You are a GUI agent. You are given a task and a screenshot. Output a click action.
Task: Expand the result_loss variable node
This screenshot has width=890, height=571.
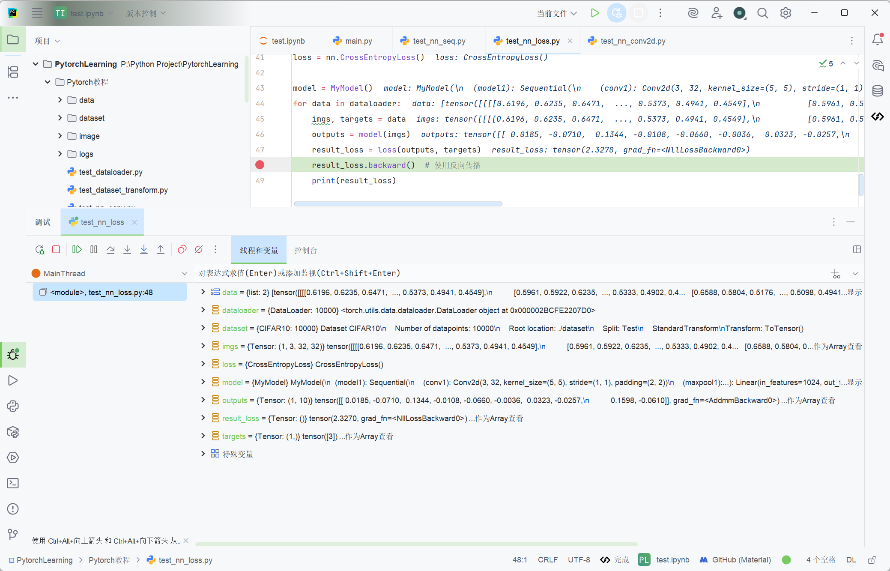click(x=203, y=418)
